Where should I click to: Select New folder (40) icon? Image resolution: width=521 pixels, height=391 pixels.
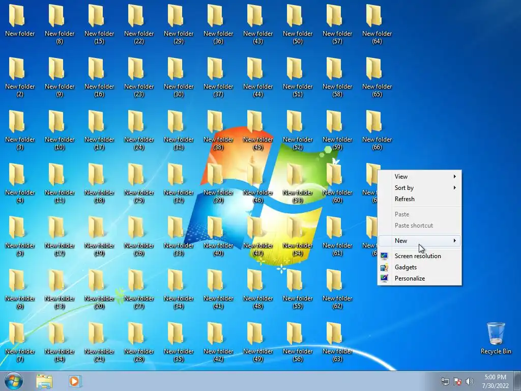click(215, 228)
